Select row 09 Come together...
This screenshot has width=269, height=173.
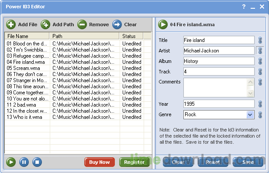pos(78,93)
